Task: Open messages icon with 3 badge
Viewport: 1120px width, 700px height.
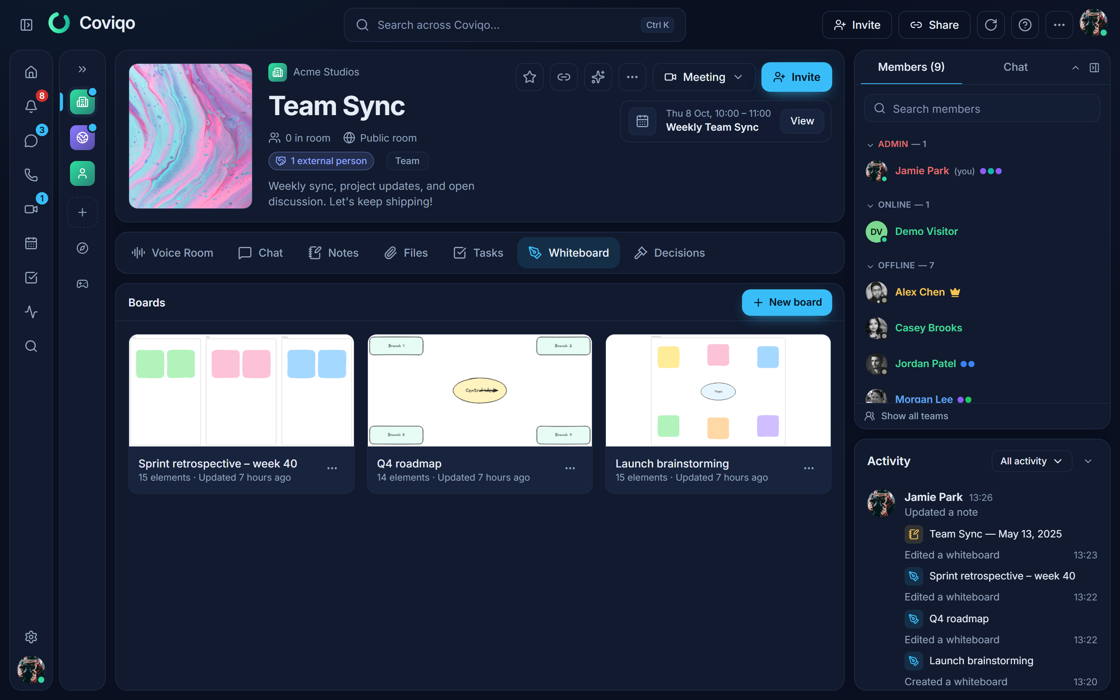Action: (x=31, y=141)
